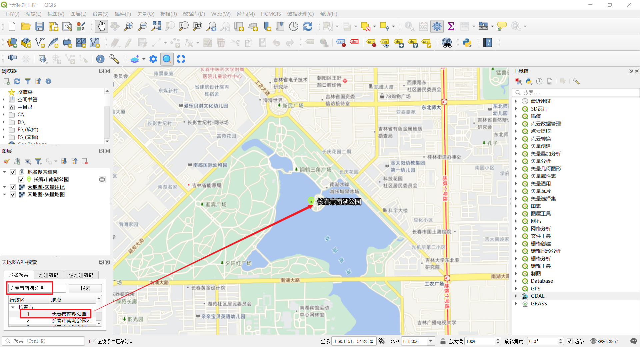The image size is (640, 347).
Task: Open Layer Styling panel brush icon
Action: click(x=6, y=162)
